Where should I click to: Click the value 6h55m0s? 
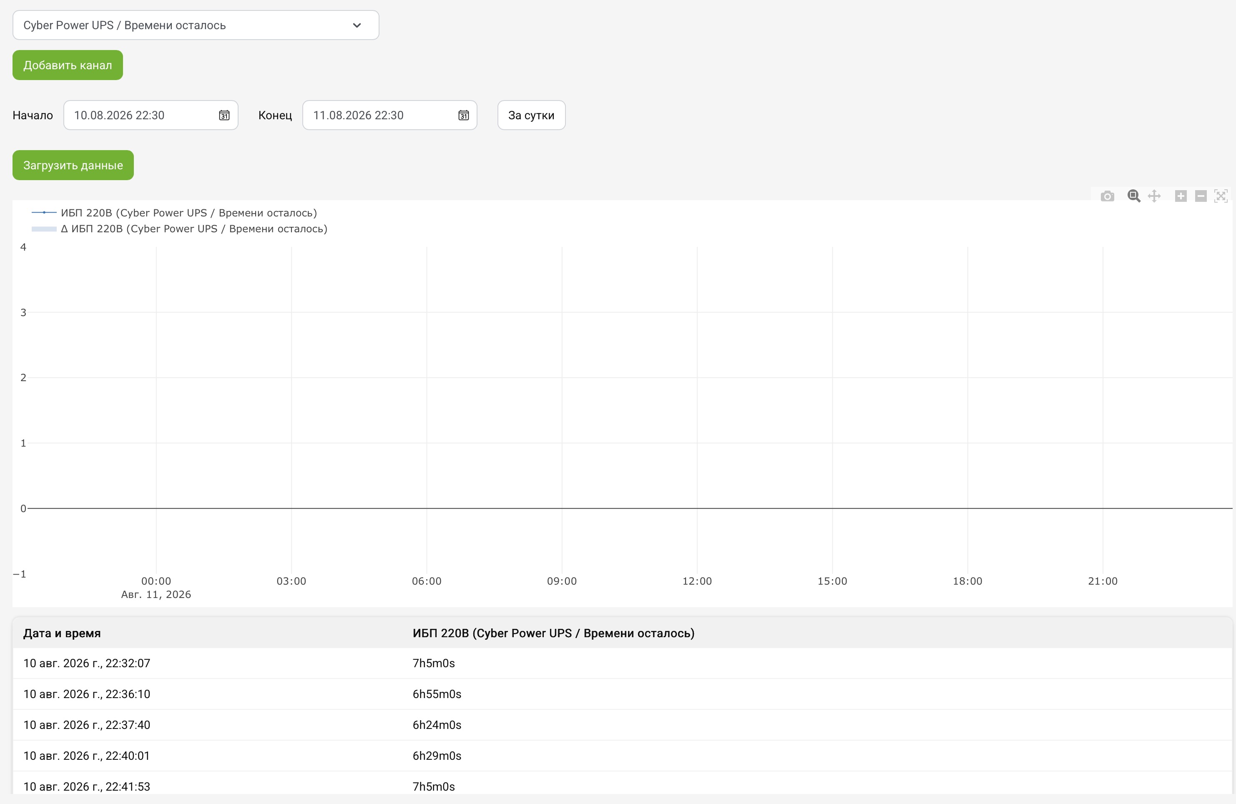point(437,694)
